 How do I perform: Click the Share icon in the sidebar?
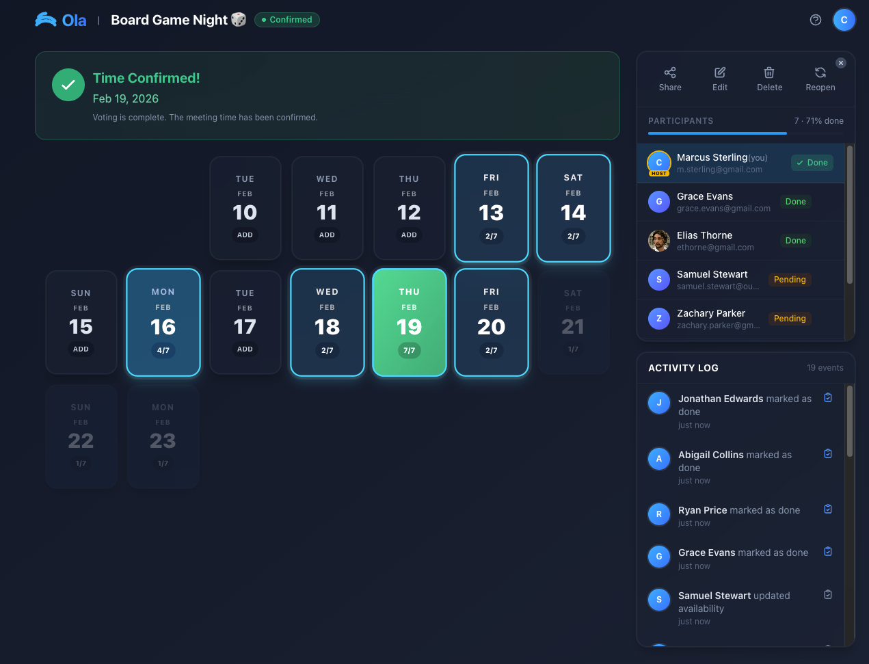point(670,72)
